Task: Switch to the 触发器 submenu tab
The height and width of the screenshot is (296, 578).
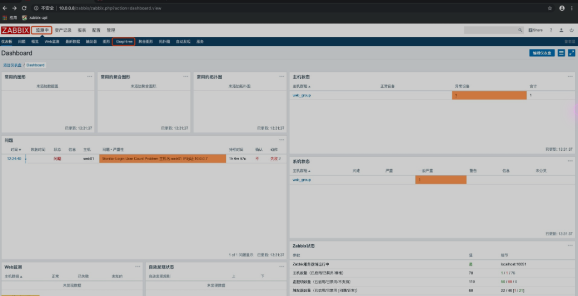Action: (x=92, y=41)
